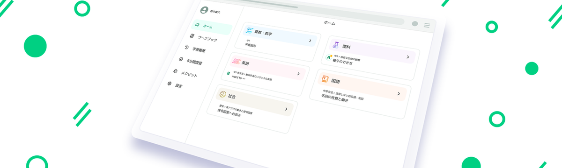
Task: Open メクビット in the sidebar
Action: point(190,74)
